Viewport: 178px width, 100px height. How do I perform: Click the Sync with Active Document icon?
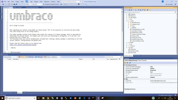pyautogui.click(x=139, y=10)
